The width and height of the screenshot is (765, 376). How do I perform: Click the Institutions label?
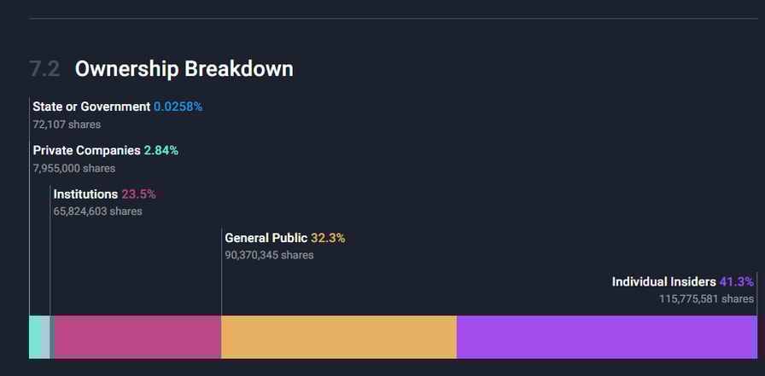pos(85,194)
